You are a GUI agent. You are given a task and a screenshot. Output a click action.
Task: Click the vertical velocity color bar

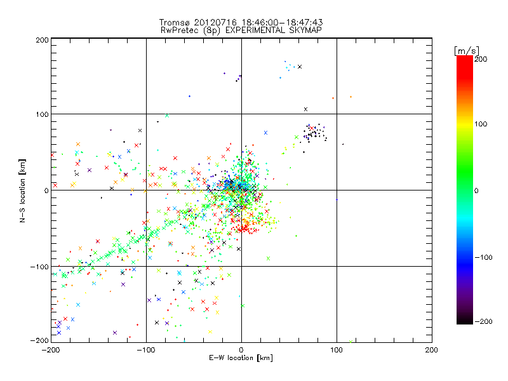click(465, 189)
